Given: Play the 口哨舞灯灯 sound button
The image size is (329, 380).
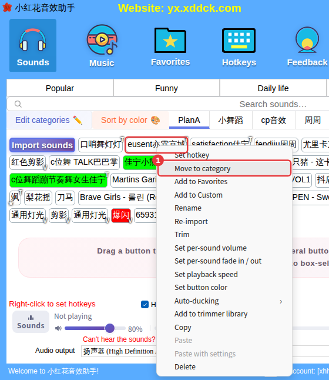Looking at the screenshot, I should point(100,145).
